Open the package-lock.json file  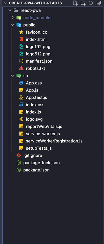tap(41, 163)
